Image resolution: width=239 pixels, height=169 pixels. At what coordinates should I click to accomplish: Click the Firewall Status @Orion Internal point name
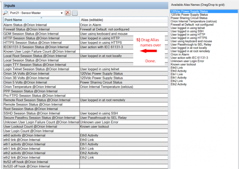click(x=26, y=29)
